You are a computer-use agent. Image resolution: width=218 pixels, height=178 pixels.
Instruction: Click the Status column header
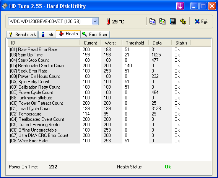coord(181,43)
